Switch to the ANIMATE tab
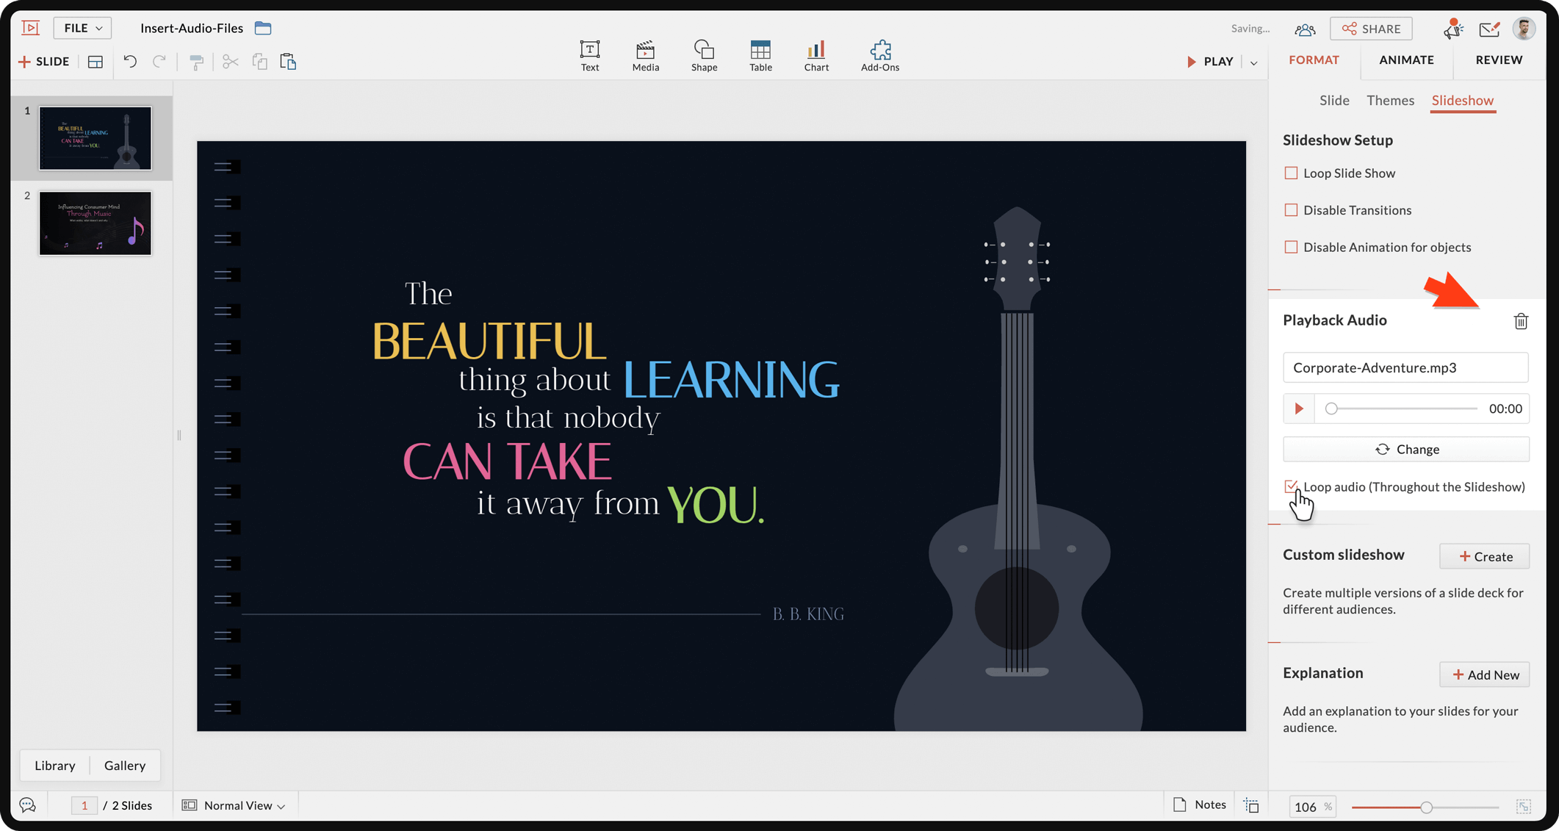This screenshot has height=831, width=1559. click(x=1405, y=60)
